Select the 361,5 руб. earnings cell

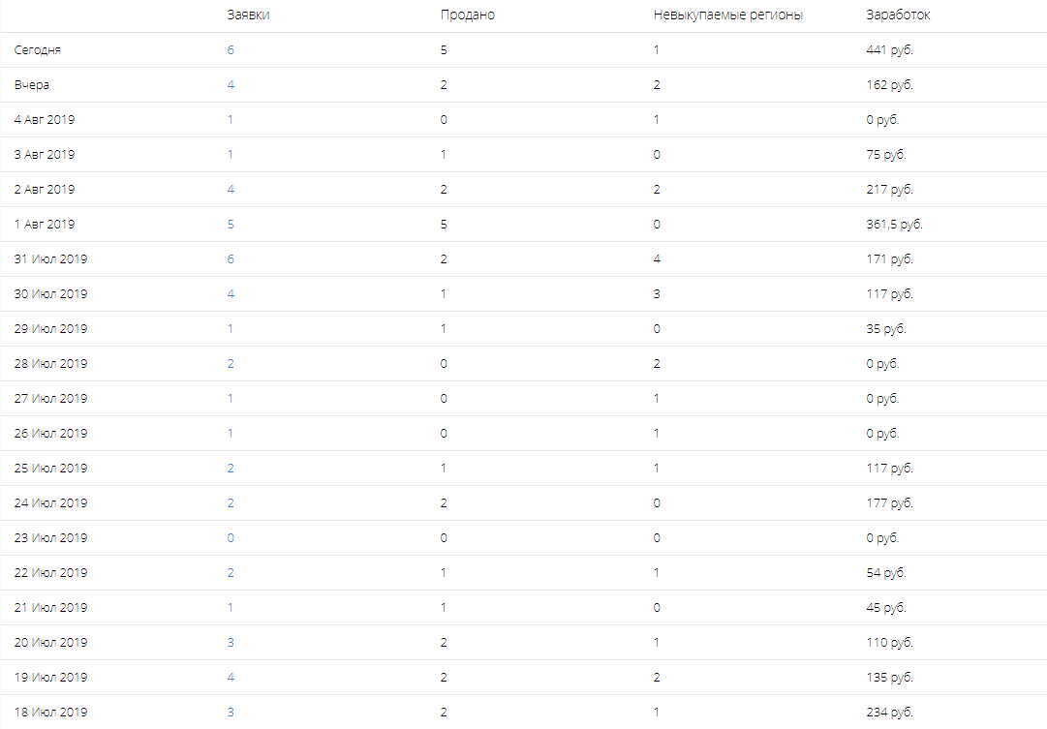[894, 225]
